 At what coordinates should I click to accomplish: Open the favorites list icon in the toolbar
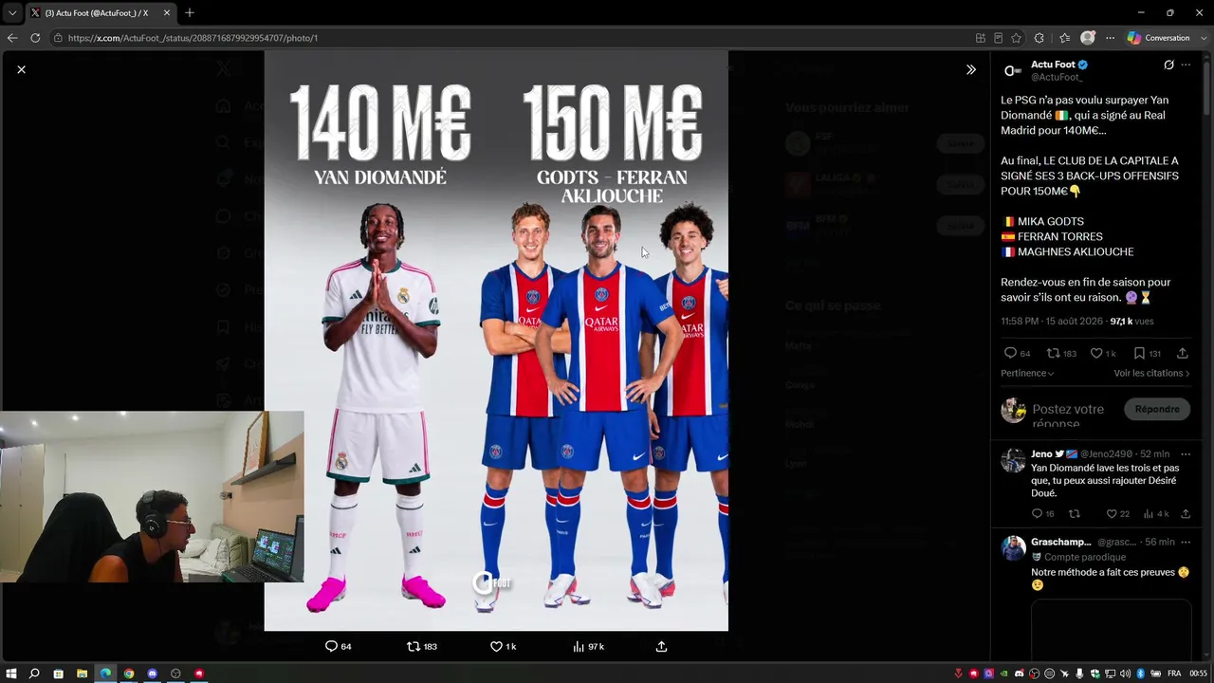(x=1064, y=38)
